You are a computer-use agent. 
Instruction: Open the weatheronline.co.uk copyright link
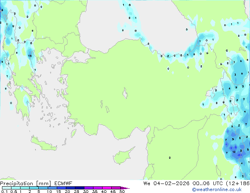pos(217,189)
